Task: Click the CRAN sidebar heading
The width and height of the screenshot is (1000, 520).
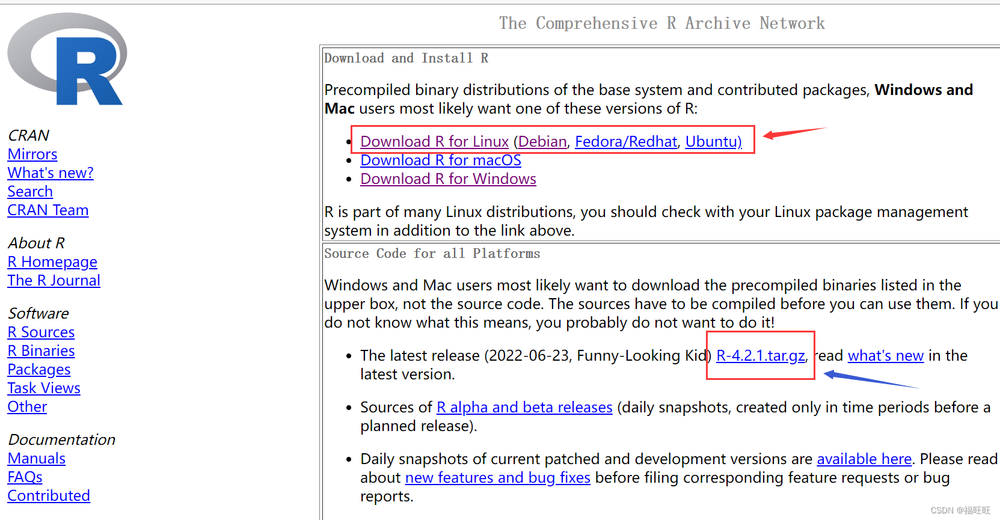Action: tap(29, 136)
